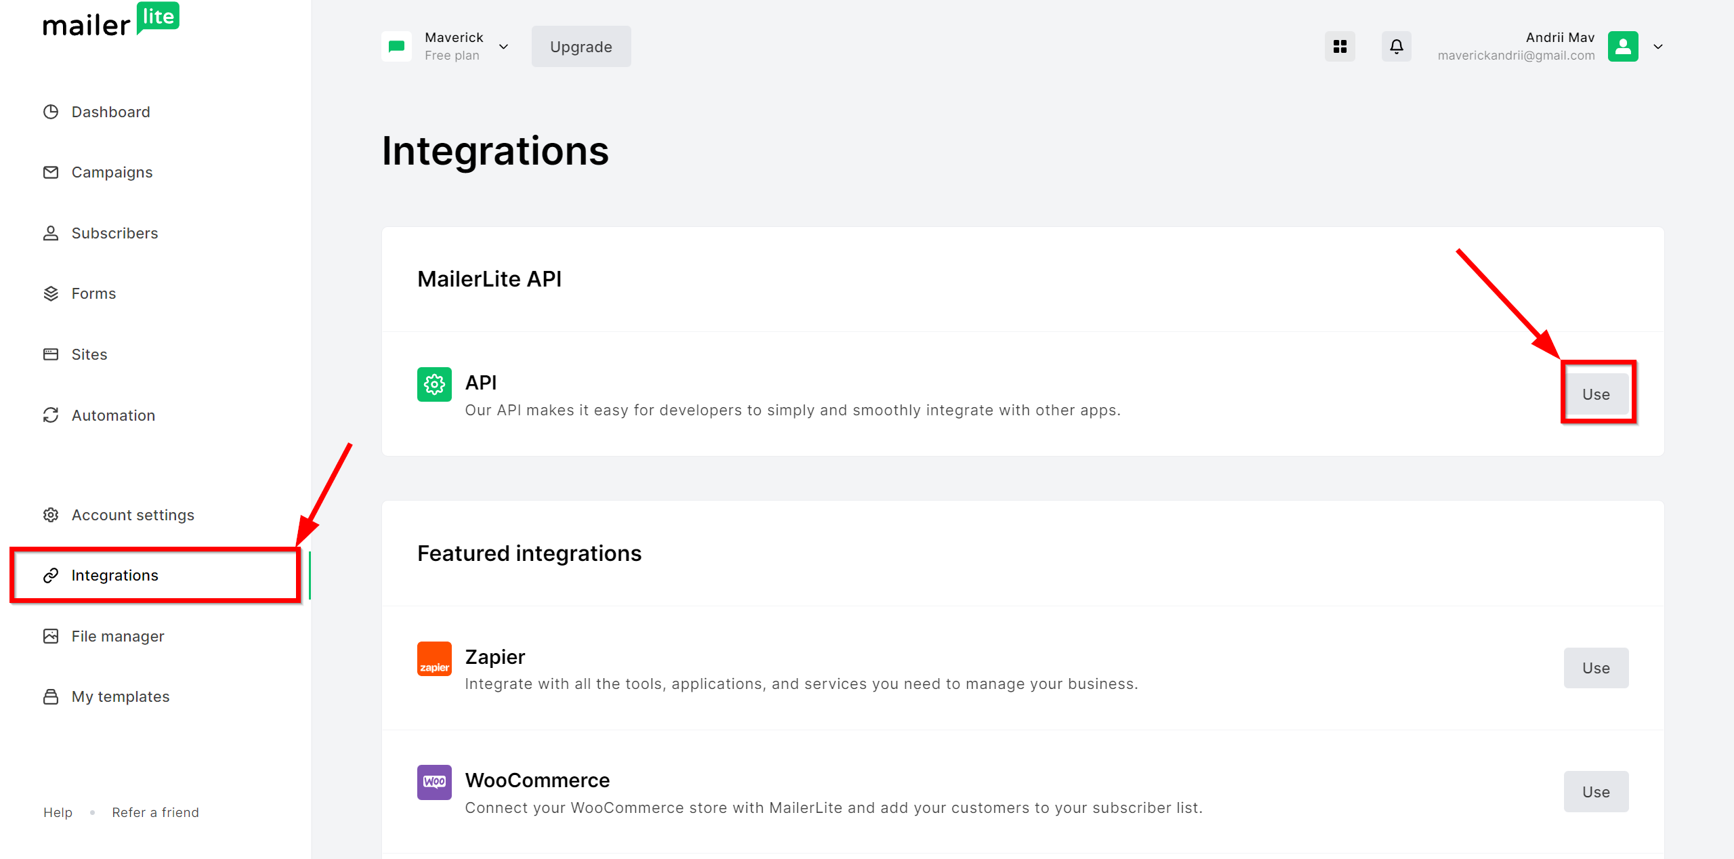Open the Help link
The width and height of the screenshot is (1734, 859).
pyautogui.click(x=58, y=812)
